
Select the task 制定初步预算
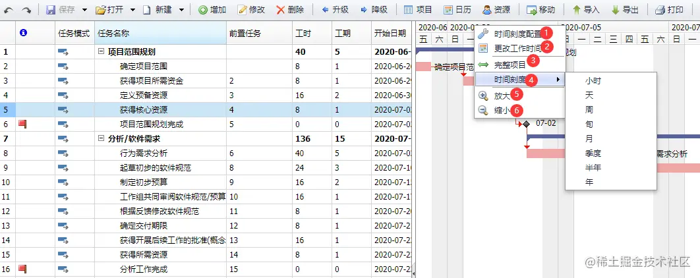tap(144, 182)
